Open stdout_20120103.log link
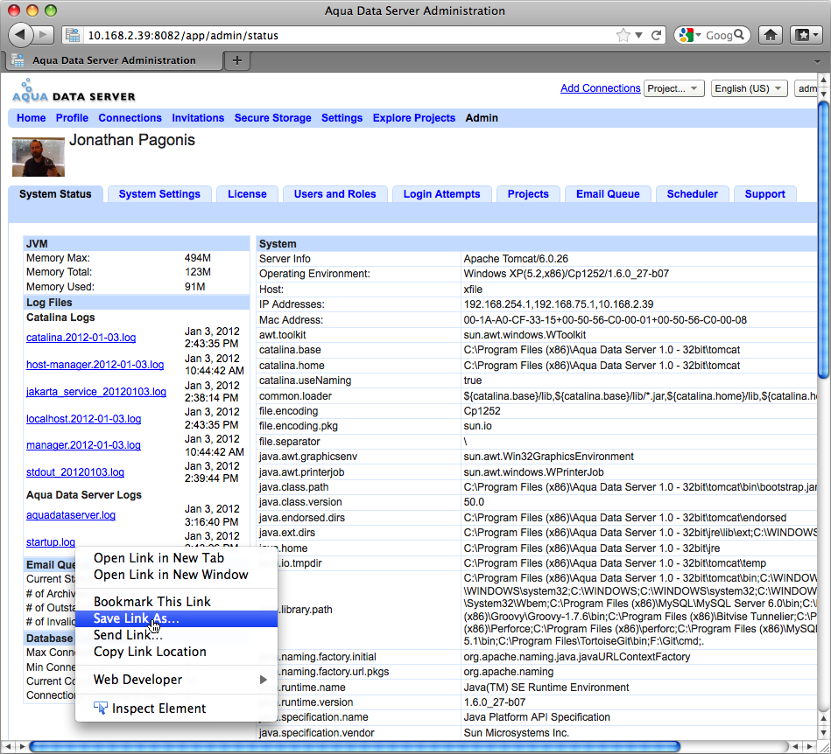The image size is (831, 754). coord(75,471)
